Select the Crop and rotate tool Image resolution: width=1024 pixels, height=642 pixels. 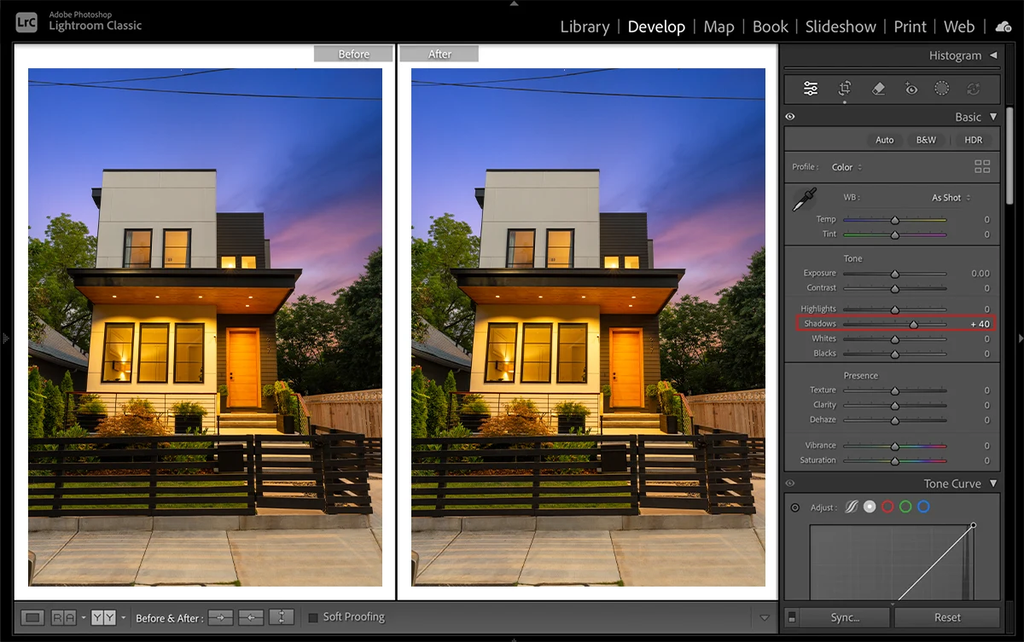click(x=844, y=89)
